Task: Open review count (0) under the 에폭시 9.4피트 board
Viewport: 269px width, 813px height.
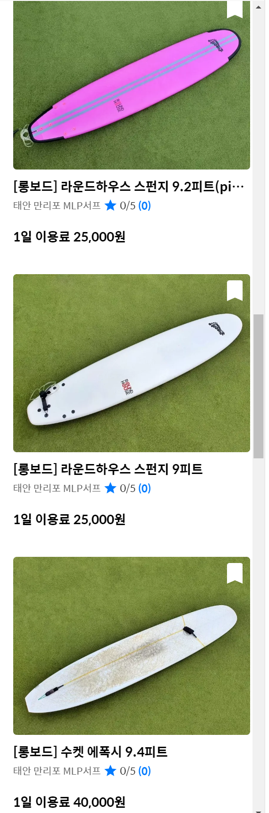Action: click(x=144, y=771)
